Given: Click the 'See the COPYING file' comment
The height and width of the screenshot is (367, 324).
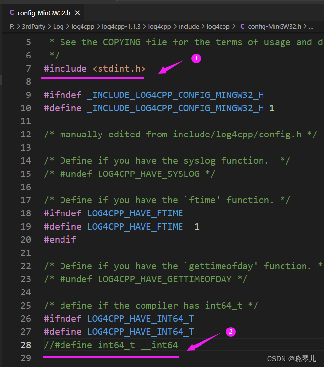Looking at the screenshot, I should (x=186, y=42).
